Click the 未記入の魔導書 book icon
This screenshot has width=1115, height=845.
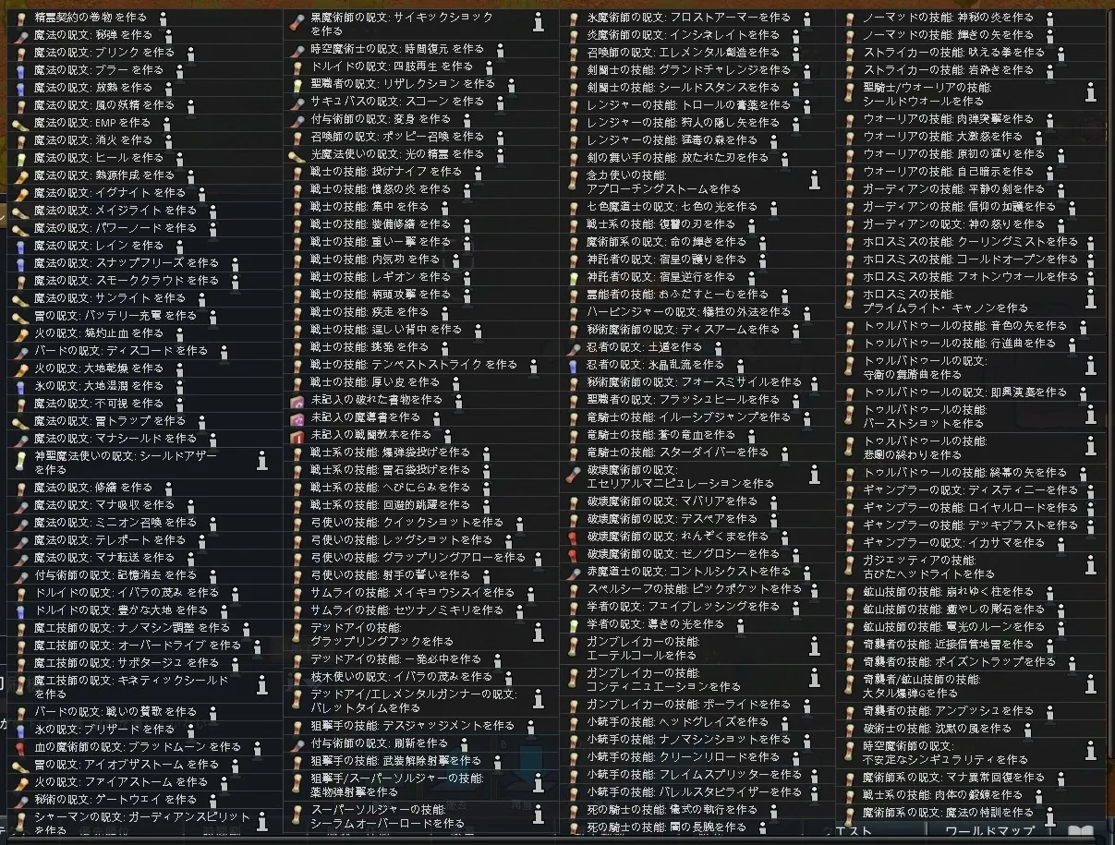point(297,417)
